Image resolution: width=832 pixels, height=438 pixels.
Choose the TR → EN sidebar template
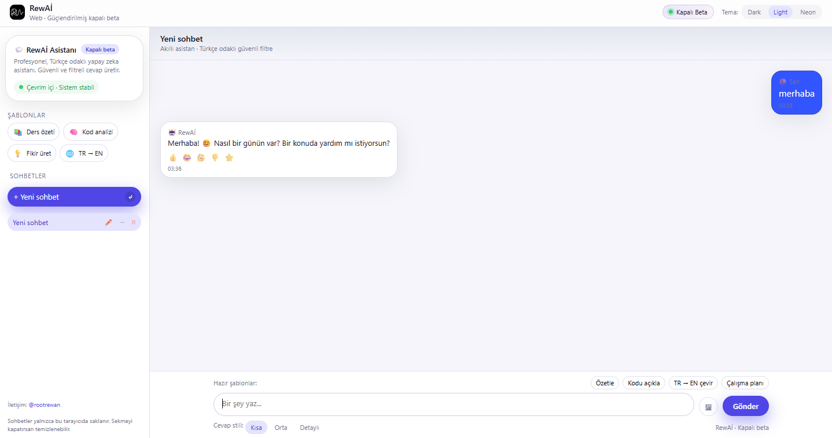(84, 153)
